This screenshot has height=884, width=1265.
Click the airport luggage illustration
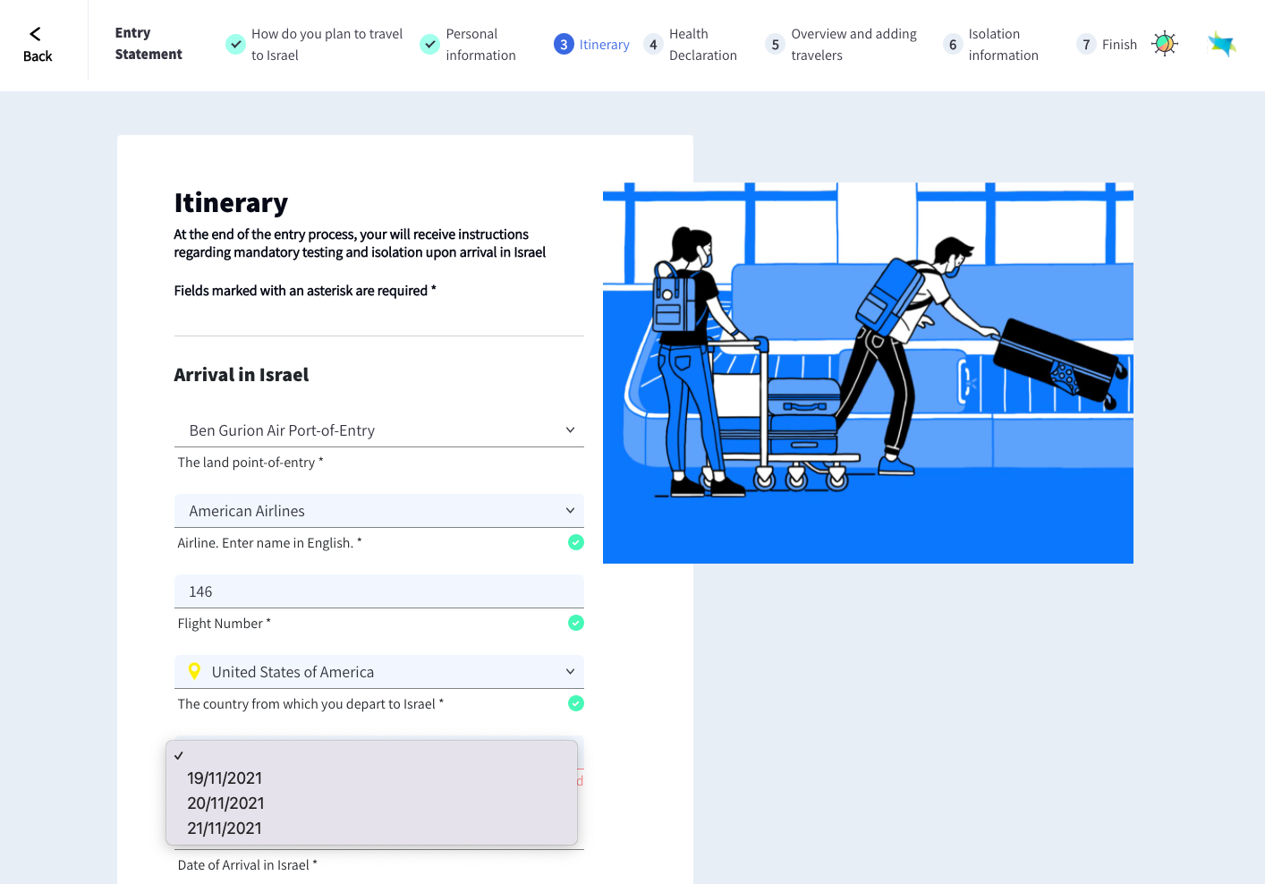868,373
